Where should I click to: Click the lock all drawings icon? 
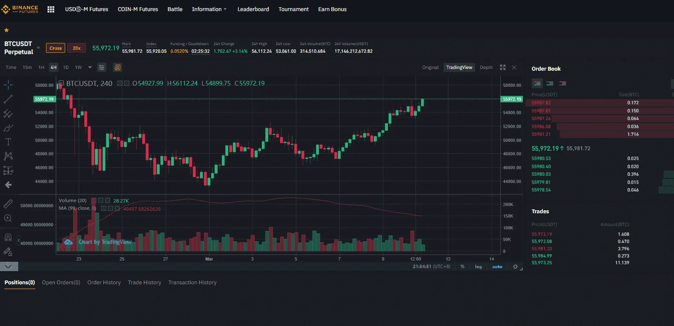click(x=8, y=252)
